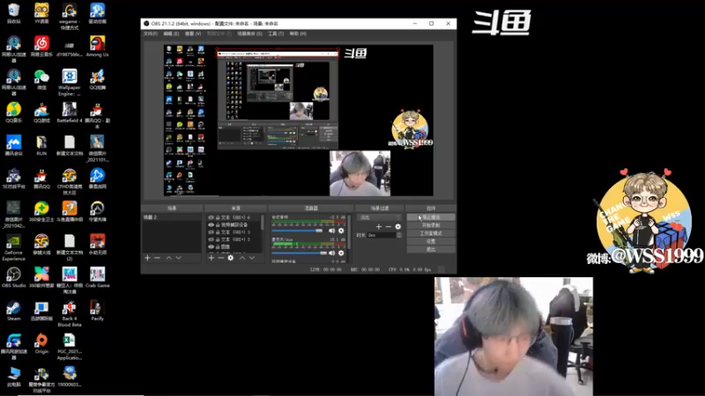Open the 工具(T) menu
The width and height of the screenshot is (705, 396).
[276, 33]
